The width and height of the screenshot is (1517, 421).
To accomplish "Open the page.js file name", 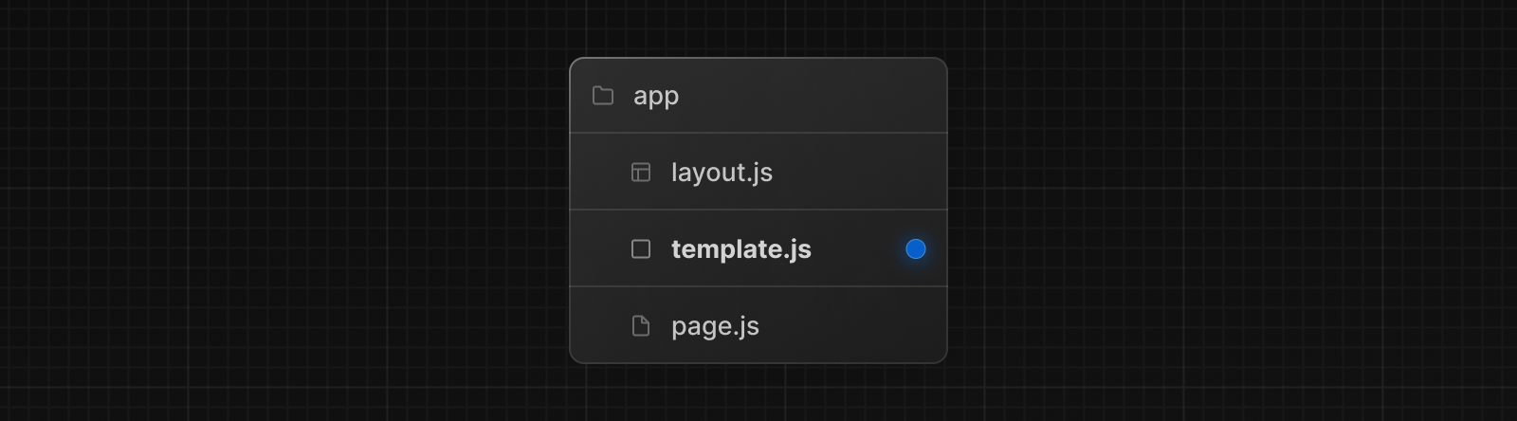I will (715, 326).
